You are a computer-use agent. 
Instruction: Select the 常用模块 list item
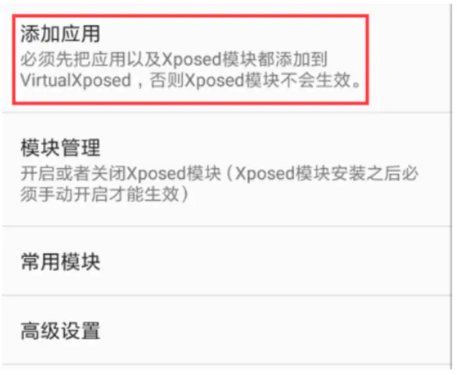226,261
